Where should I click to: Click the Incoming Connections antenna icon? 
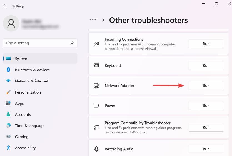click(96, 44)
